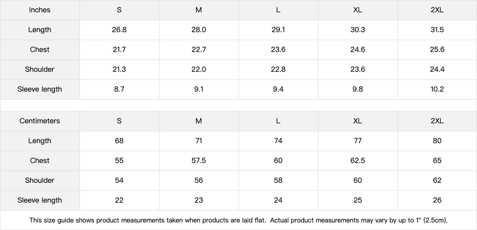This screenshot has height=230, width=477.
Task: Click the 9.1 sleeve length value
Action: 199,89
